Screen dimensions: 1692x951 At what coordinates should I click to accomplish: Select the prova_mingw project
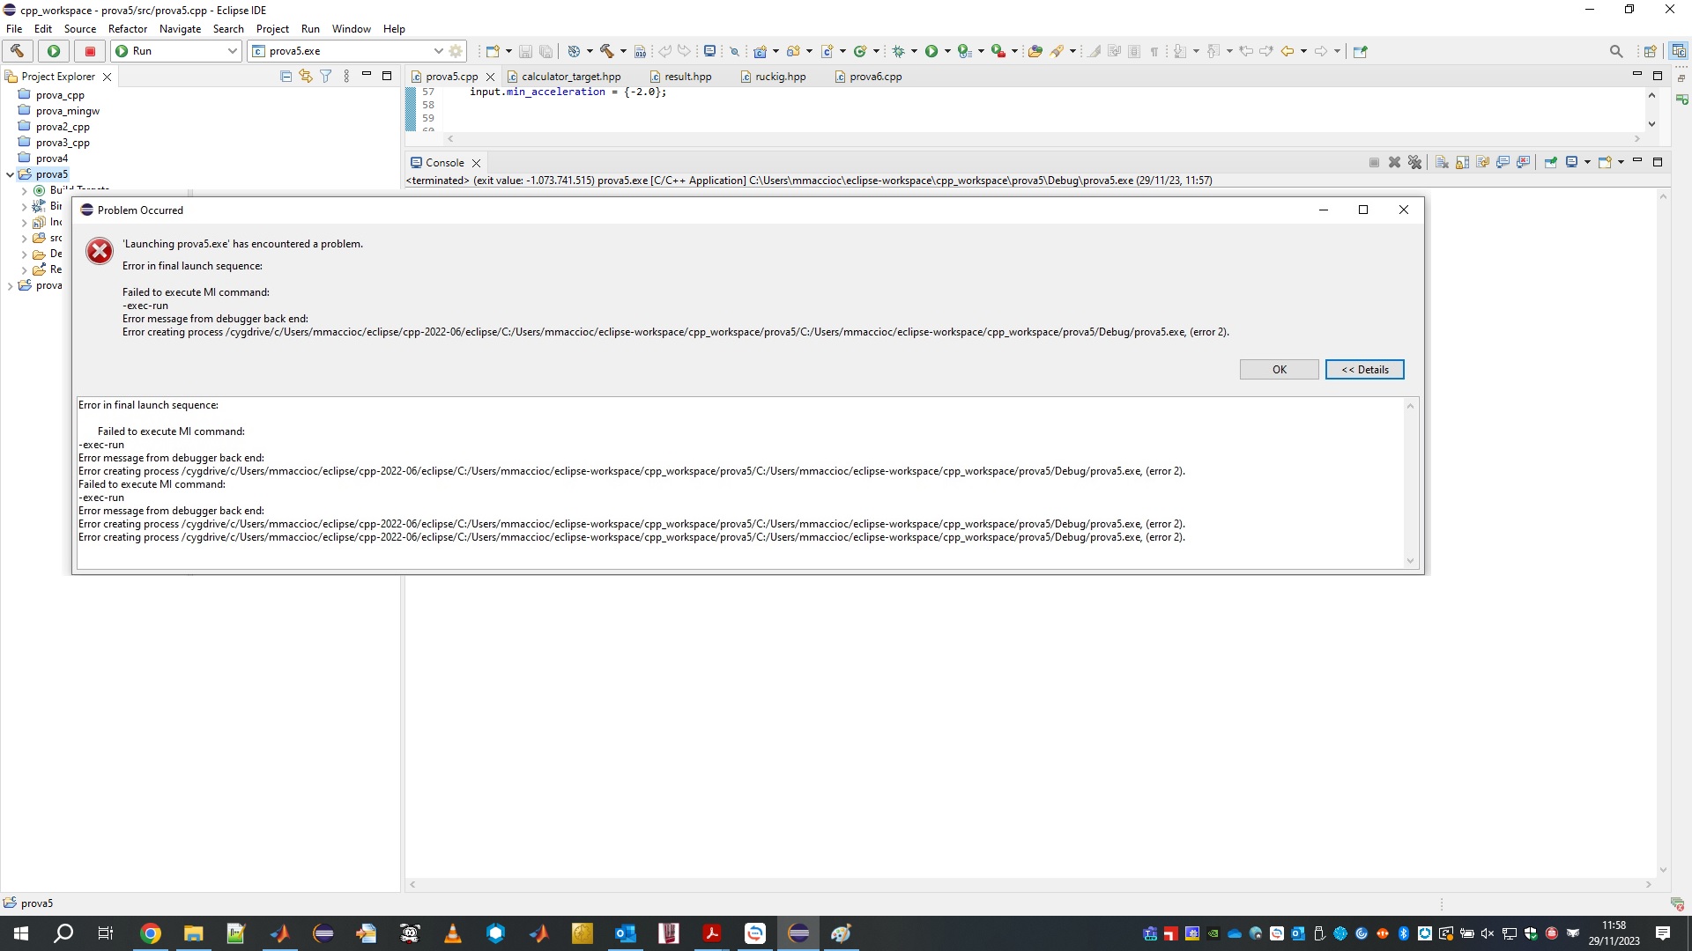[x=68, y=111]
